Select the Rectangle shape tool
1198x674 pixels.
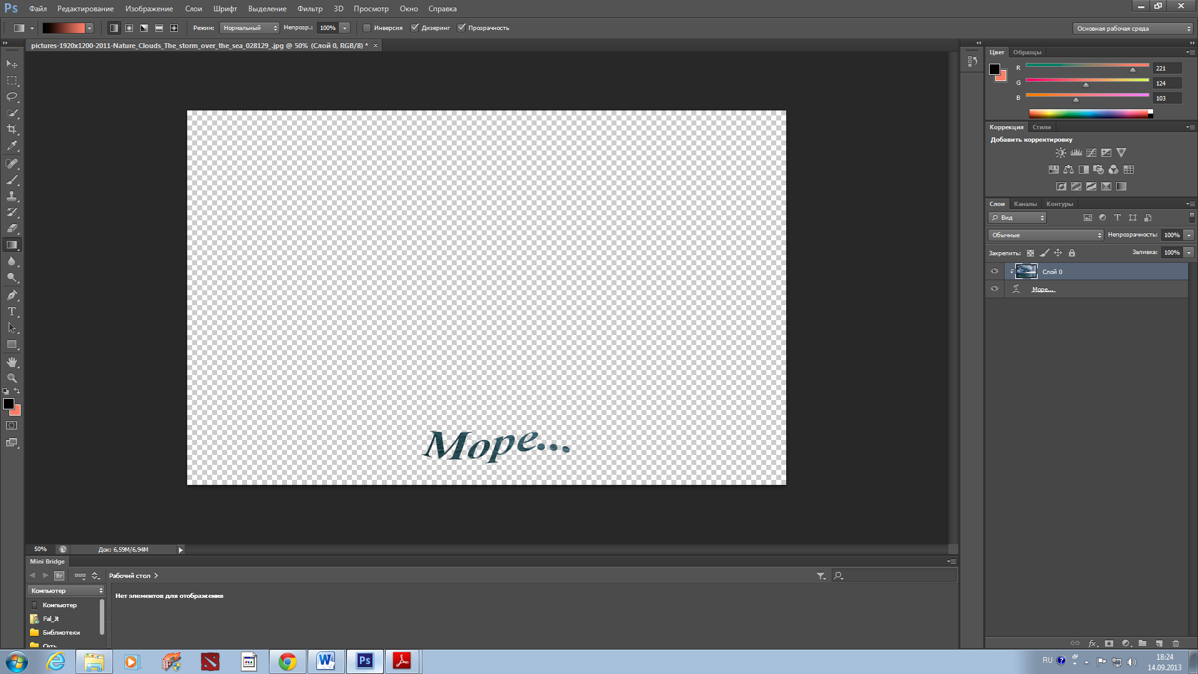coord(12,344)
